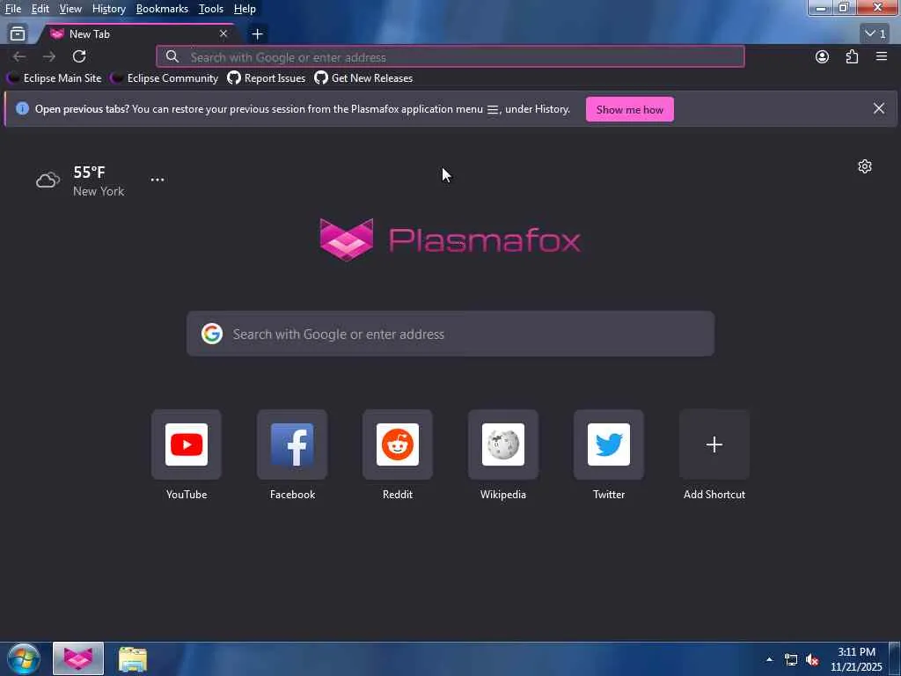
Task: Show hidden system tray icons
Action: [769, 659]
